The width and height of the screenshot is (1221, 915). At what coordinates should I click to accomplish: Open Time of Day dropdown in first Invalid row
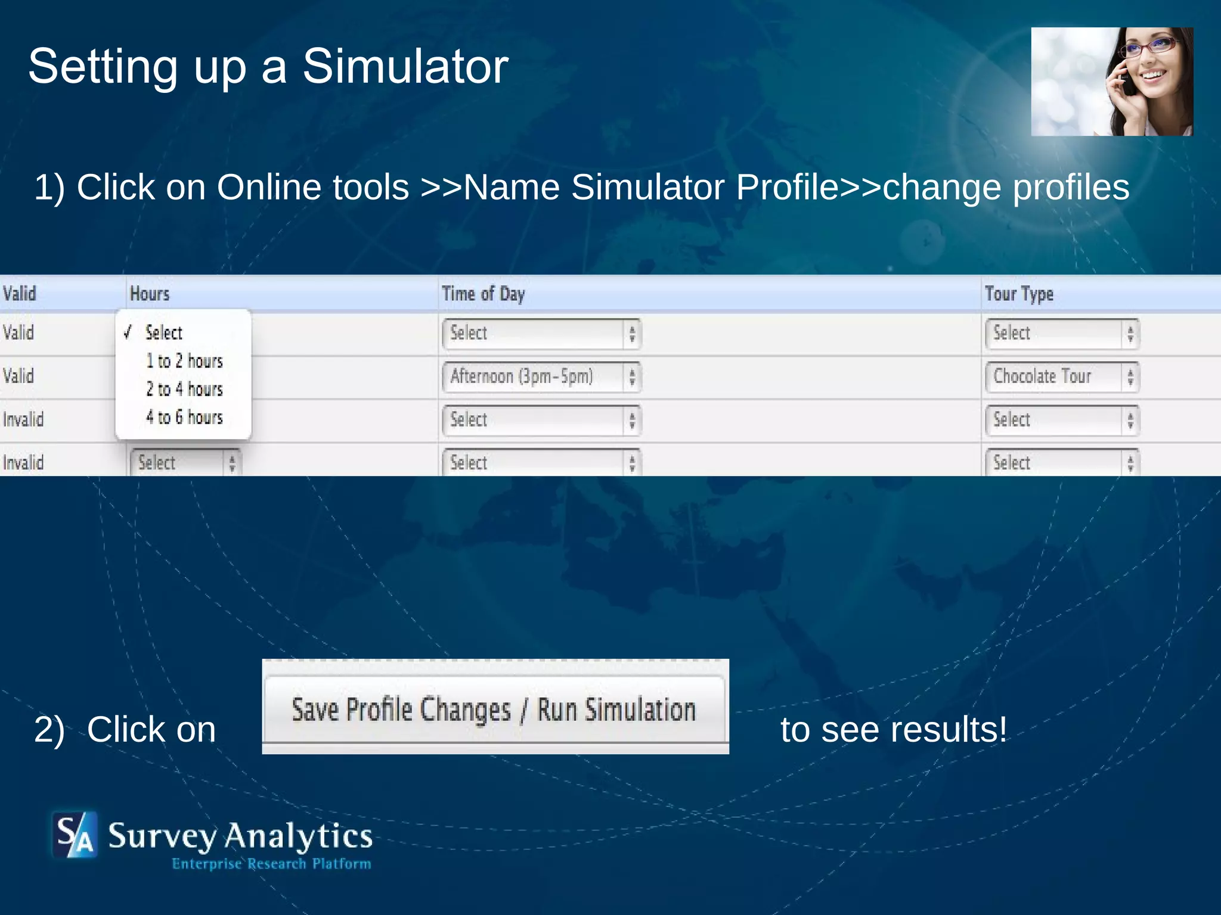[x=541, y=420]
